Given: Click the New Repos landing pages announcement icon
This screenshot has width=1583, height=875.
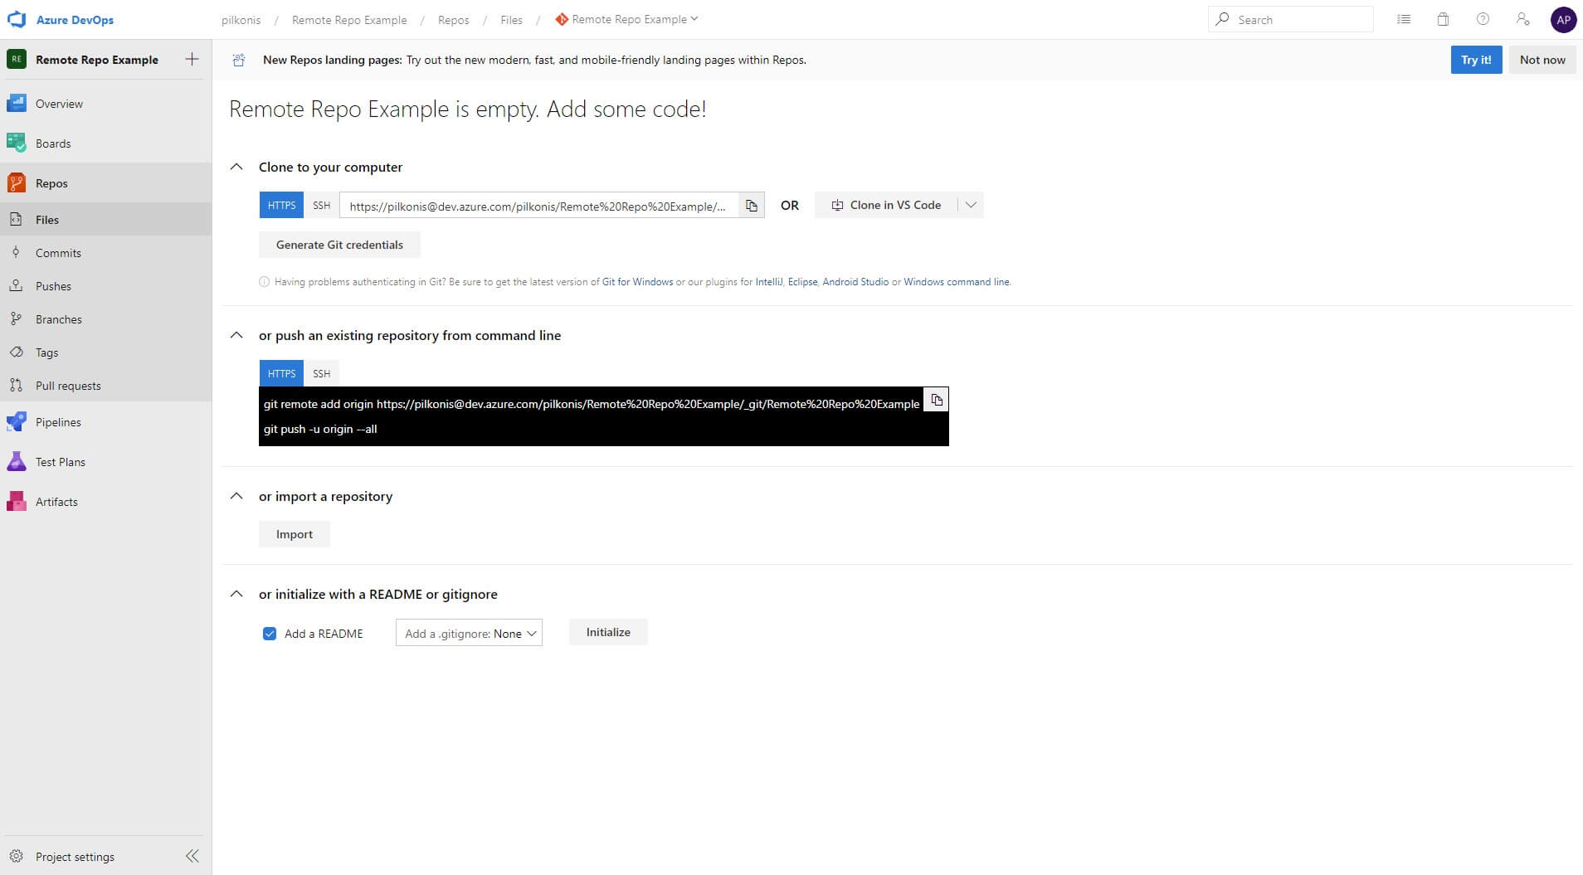Looking at the screenshot, I should point(239,60).
